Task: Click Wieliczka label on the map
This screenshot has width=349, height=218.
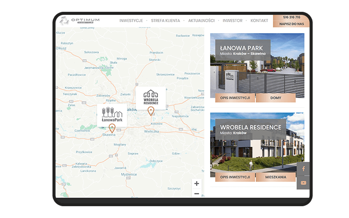Action: click(151, 132)
